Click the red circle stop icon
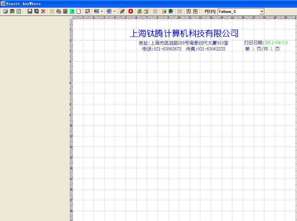The image size is (297, 221). (x=130, y=11)
